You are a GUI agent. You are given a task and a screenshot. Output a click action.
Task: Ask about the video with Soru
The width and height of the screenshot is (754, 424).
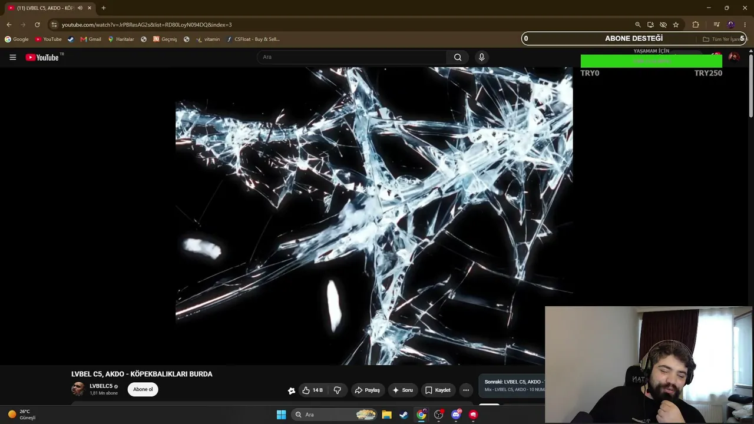pos(402,390)
